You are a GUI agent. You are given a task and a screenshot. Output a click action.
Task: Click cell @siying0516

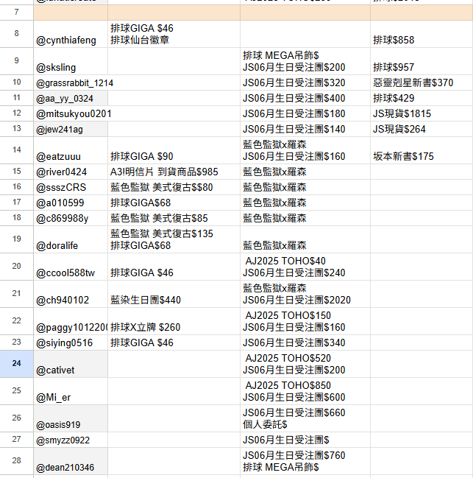click(71, 342)
